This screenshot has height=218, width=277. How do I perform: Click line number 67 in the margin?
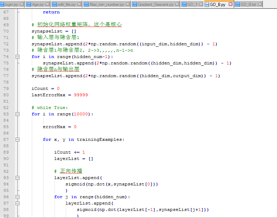(6, 12)
